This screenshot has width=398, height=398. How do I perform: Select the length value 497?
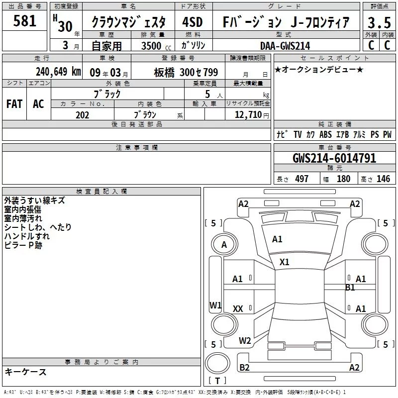tap(302, 179)
